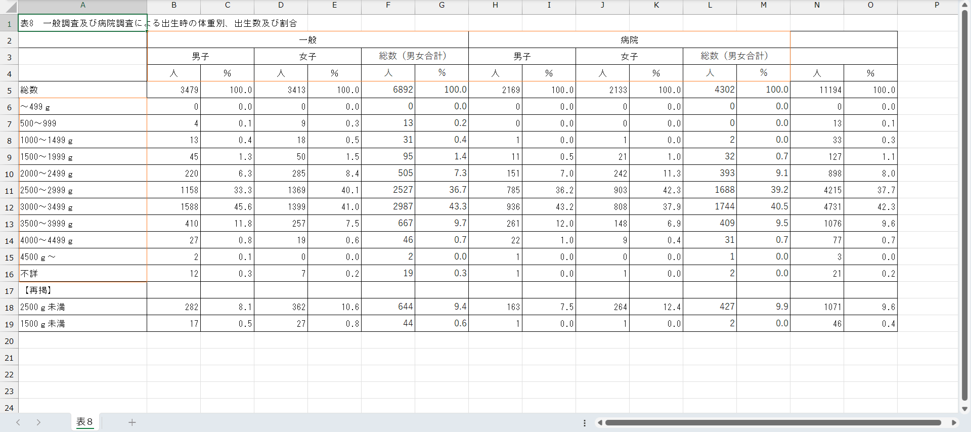Select row 5 header
Image resolution: width=971 pixels, height=432 pixels.
click(x=9, y=91)
